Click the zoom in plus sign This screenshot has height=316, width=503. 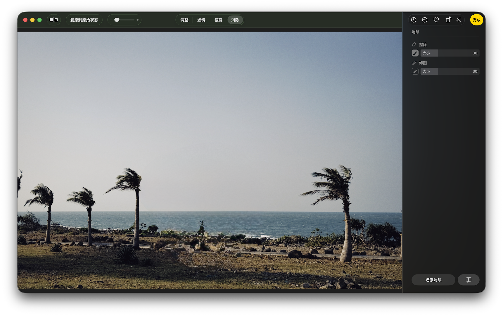pos(138,20)
